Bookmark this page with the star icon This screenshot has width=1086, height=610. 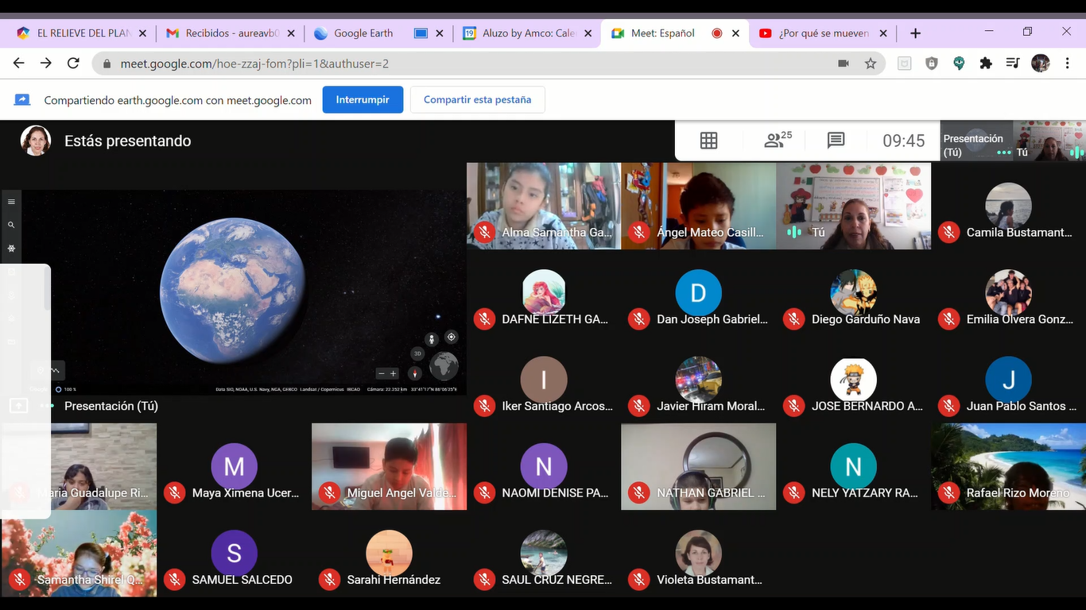(x=871, y=64)
